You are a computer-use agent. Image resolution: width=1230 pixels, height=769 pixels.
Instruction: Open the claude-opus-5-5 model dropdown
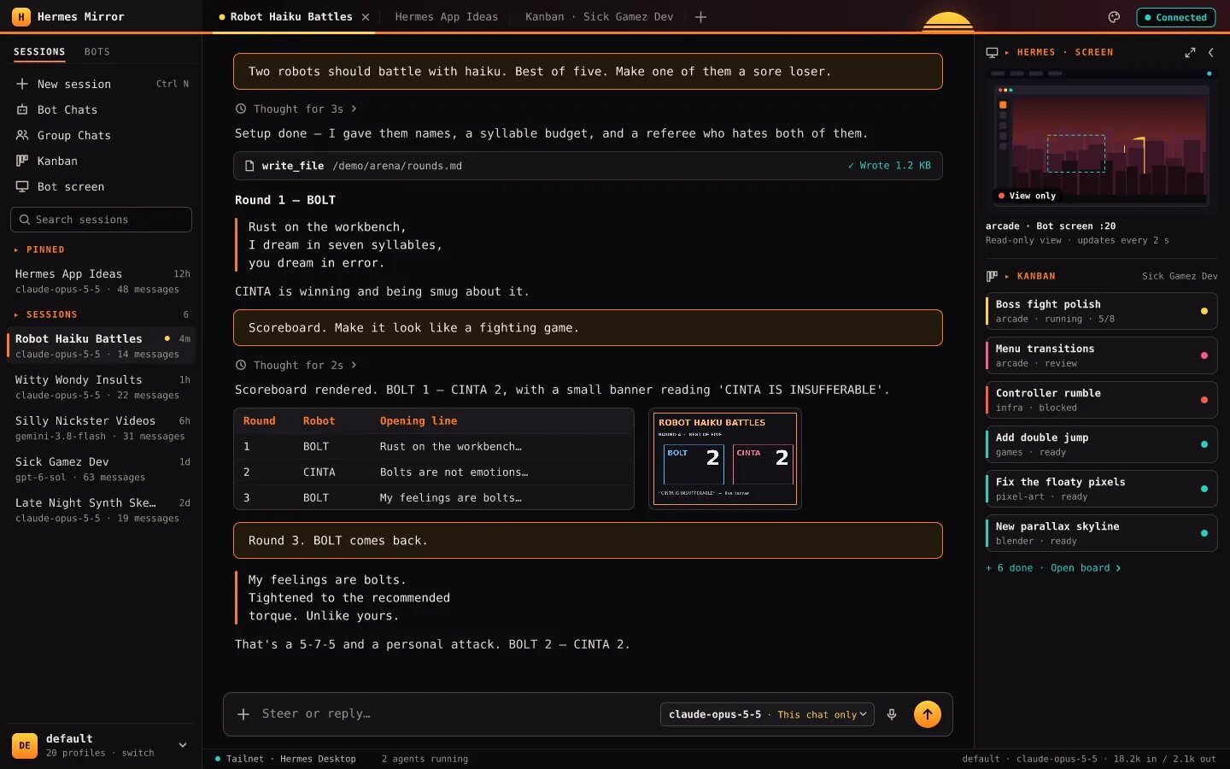click(x=767, y=714)
